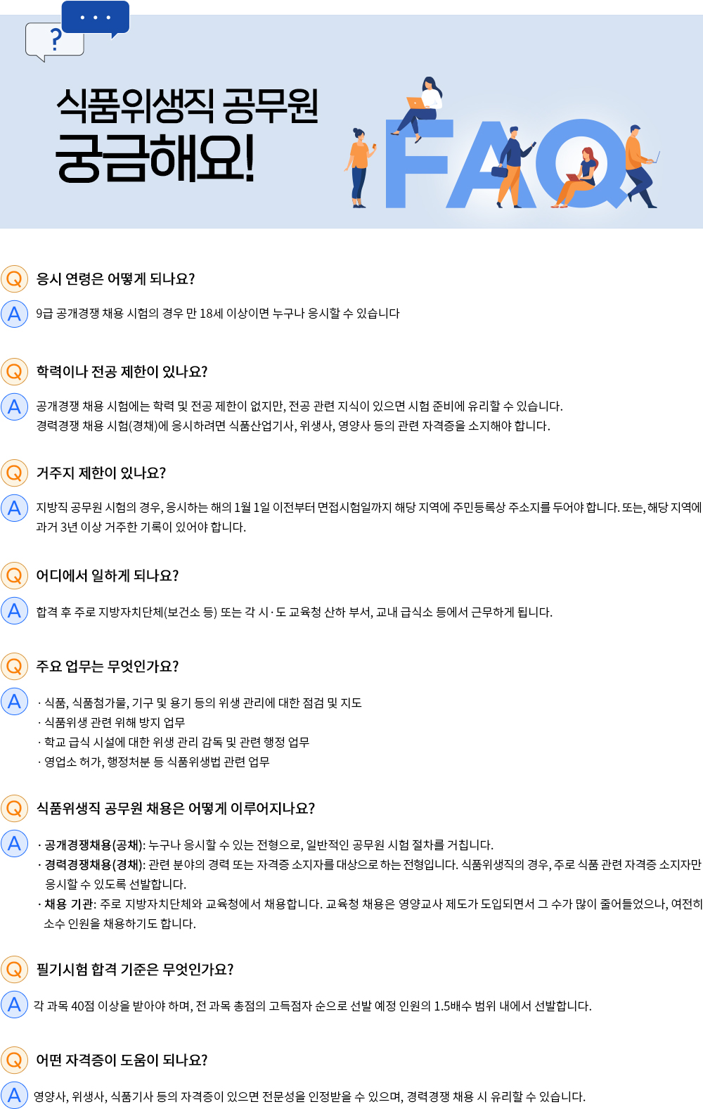
Task: Select question 주요 업무는 무엇인가요?
Action: 108,667
